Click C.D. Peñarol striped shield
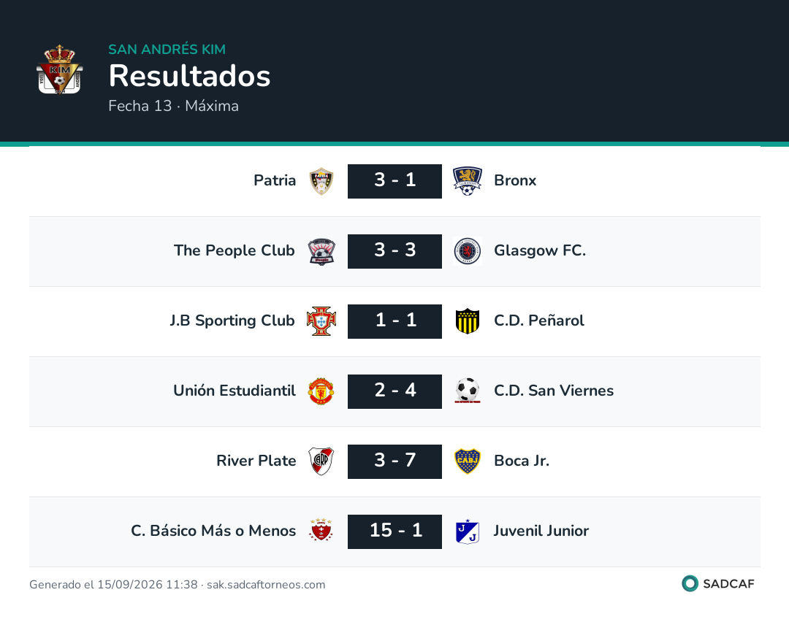This screenshot has width=789, height=622. point(467,321)
